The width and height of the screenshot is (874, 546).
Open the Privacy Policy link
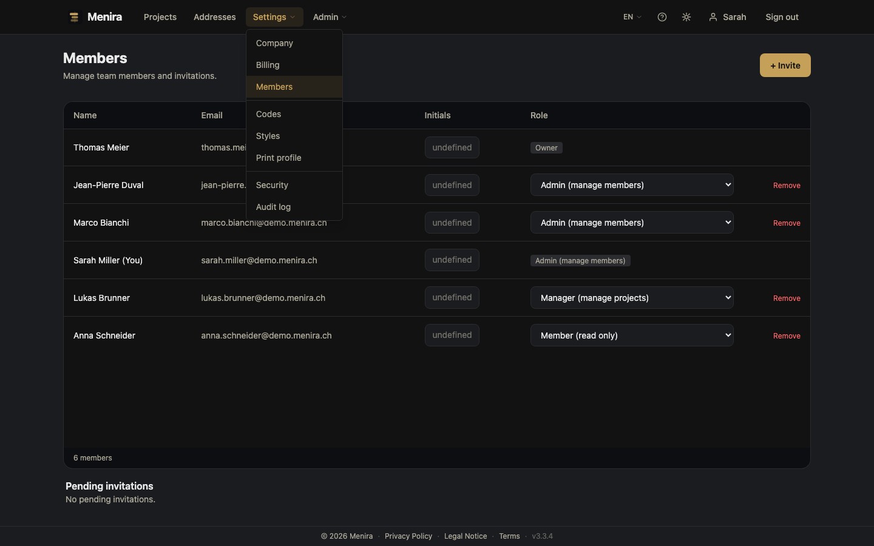[x=408, y=536]
